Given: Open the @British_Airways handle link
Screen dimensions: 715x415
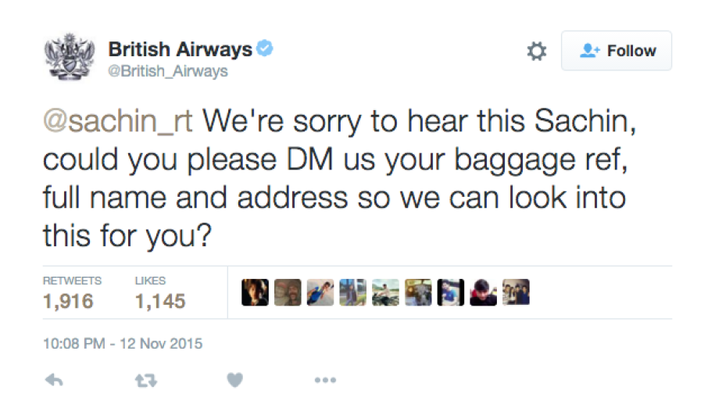Looking at the screenshot, I should point(168,71).
